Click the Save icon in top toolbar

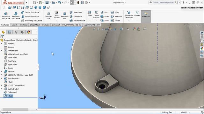click(47, 3)
